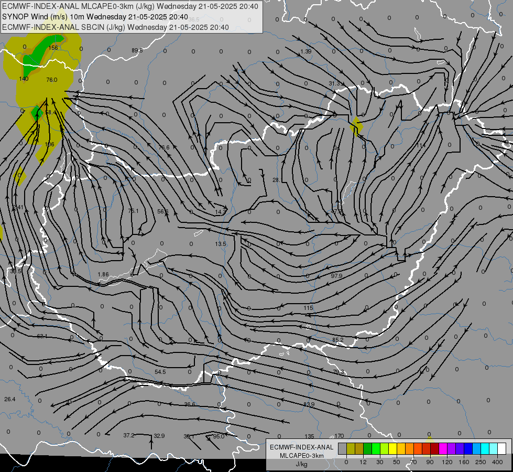Select the '76.0' map value
513x472 pixels.
(52, 80)
